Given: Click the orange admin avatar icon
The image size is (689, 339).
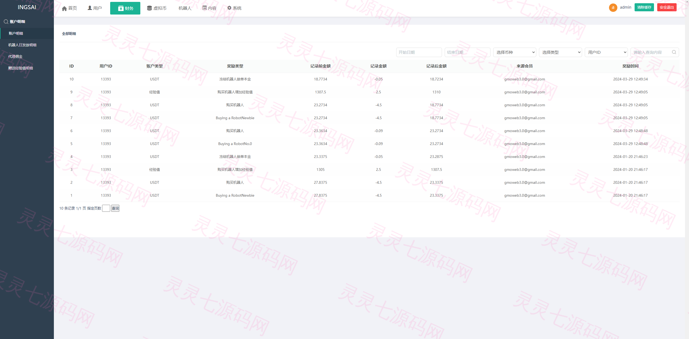Looking at the screenshot, I should (613, 8).
